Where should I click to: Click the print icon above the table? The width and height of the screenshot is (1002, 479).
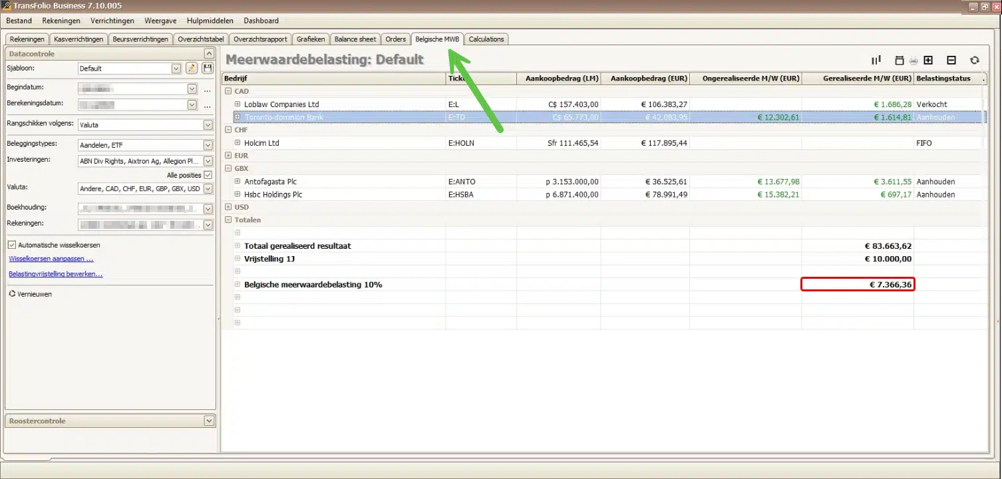click(x=914, y=61)
